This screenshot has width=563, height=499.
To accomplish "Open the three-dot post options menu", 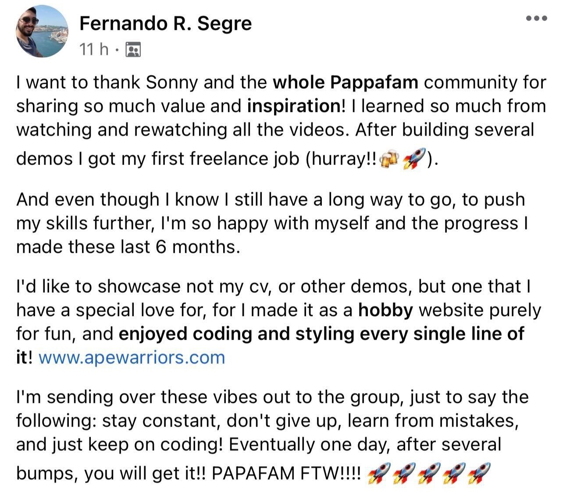I will click(x=536, y=18).
